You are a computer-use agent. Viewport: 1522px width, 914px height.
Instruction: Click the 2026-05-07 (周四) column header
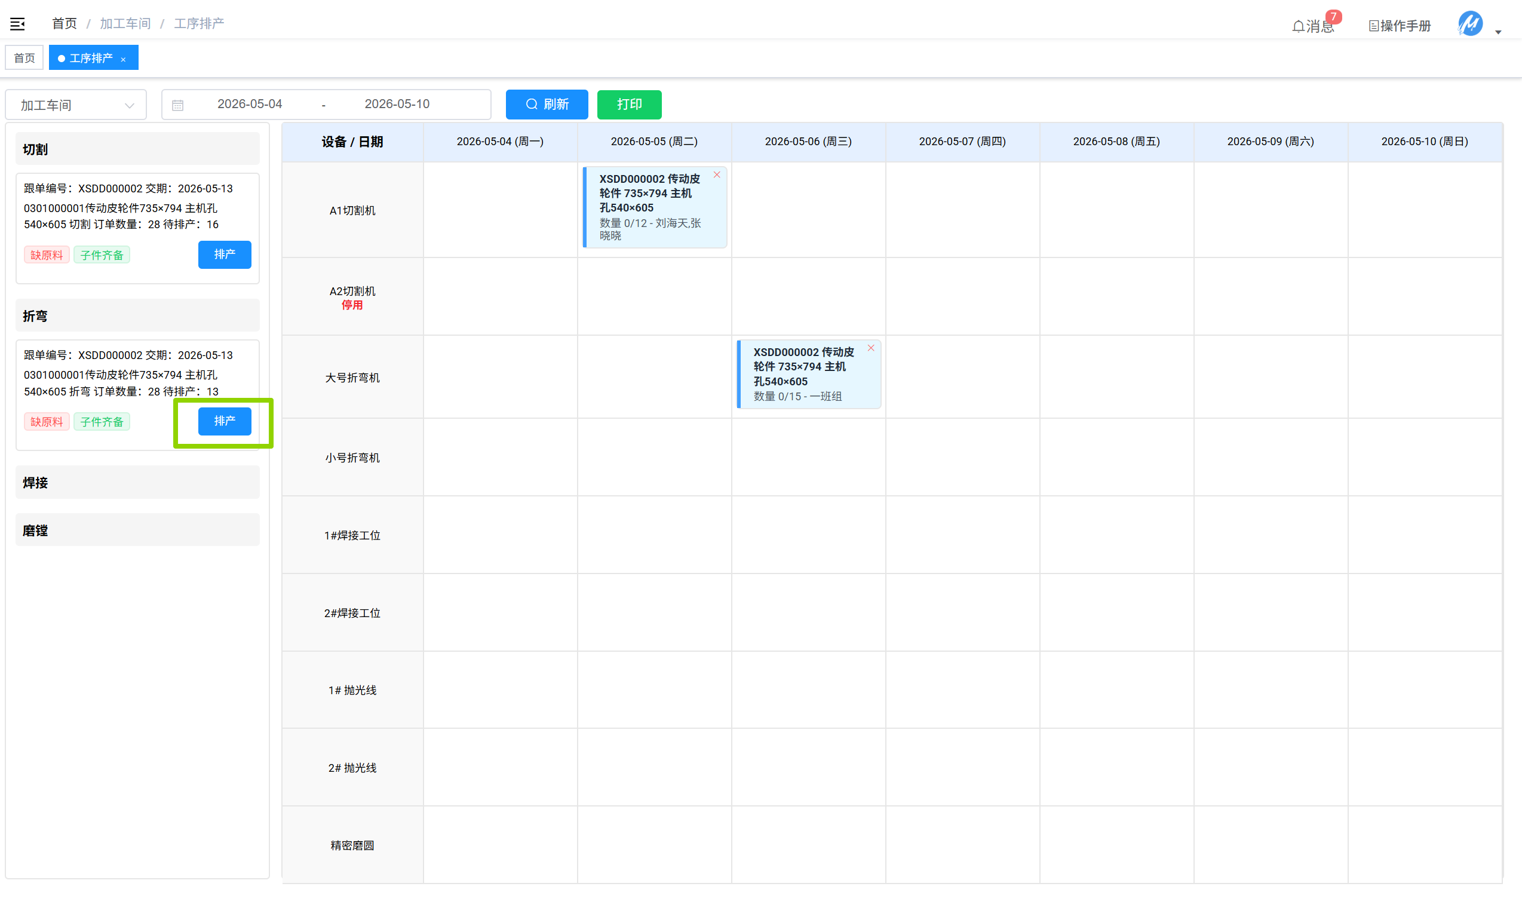[962, 142]
